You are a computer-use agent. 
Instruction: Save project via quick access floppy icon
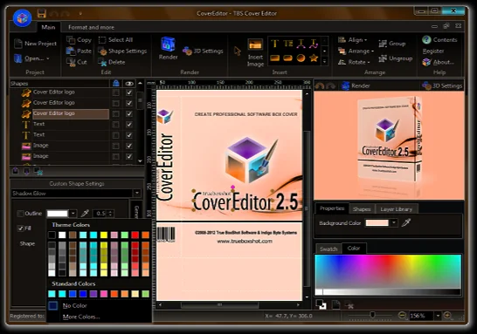(x=42, y=13)
